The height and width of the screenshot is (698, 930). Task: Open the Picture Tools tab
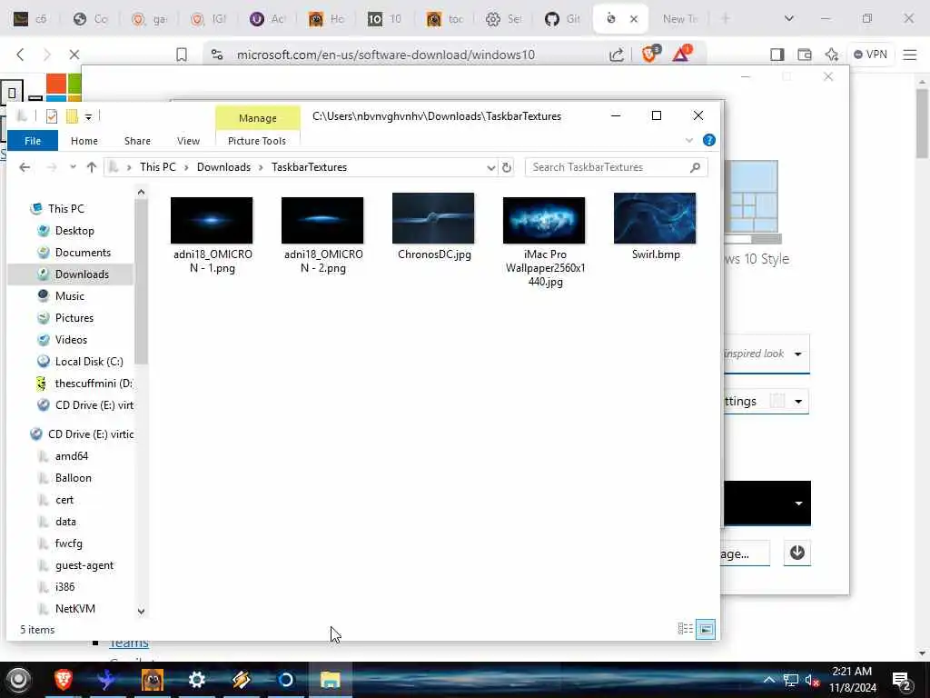257,141
